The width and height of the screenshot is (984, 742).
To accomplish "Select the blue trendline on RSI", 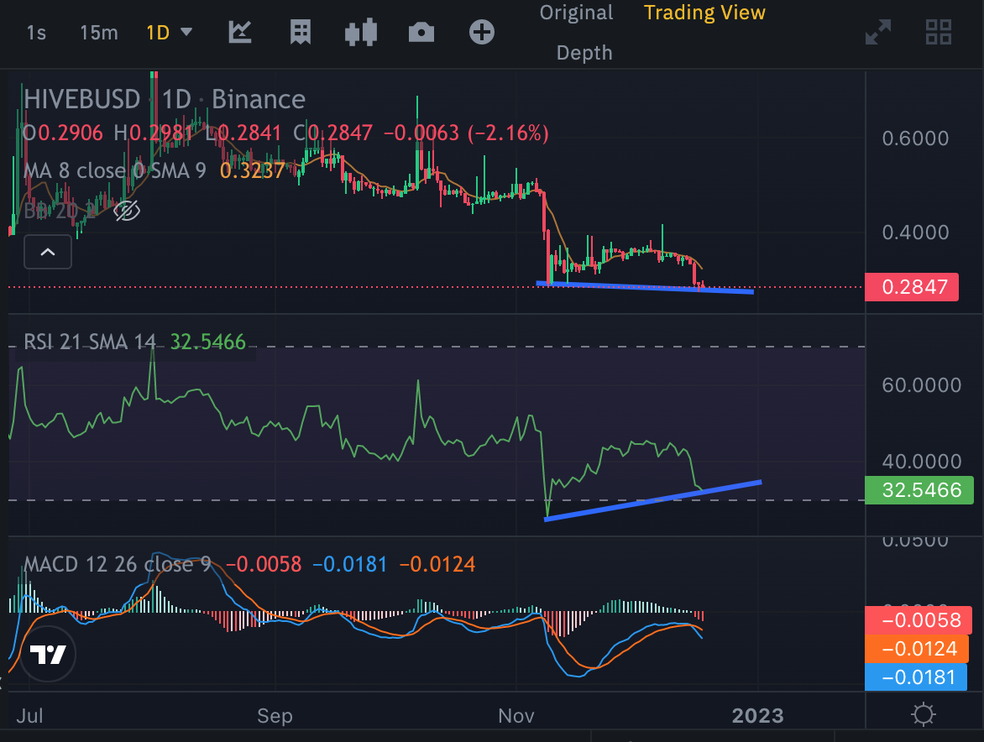I will (x=652, y=500).
